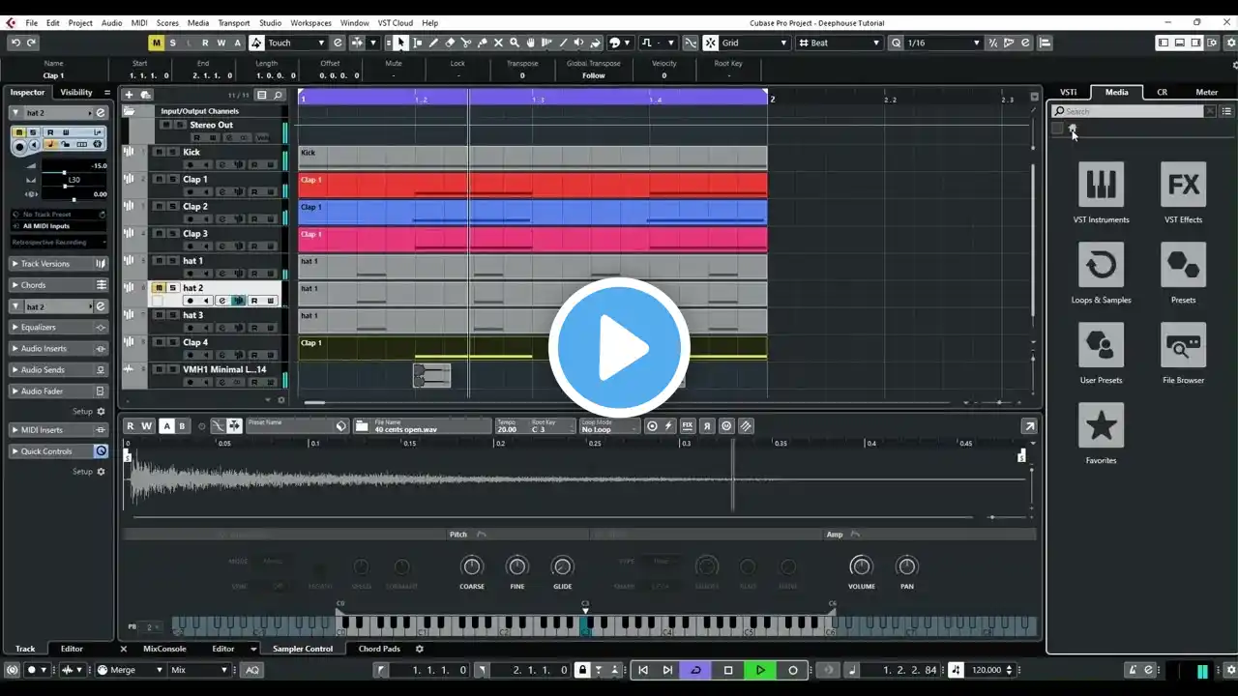The width and height of the screenshot is (1238, 696).
Task: Mute the Clap 3 track
Action: [x=161, y=233]
